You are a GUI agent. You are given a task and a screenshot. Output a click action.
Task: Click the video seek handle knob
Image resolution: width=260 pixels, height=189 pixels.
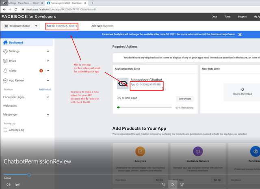pos(29,174)
